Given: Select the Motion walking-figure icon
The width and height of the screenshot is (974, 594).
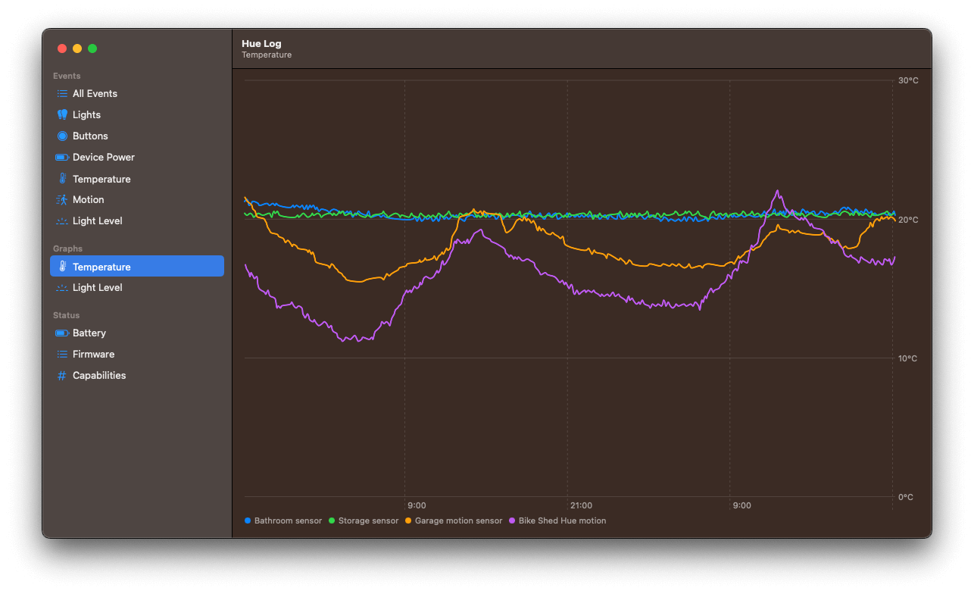Looking at the screenshot, I should click(61, 199).
